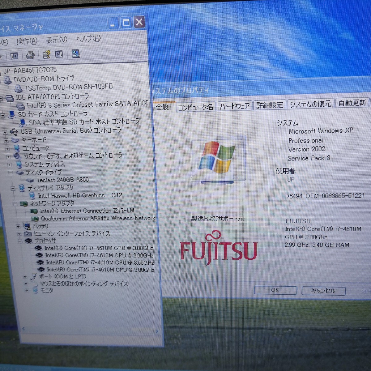Viewport: 371px width, 371px height.
Task: Select the human interface devices category icon
Action: coord(28,234)
